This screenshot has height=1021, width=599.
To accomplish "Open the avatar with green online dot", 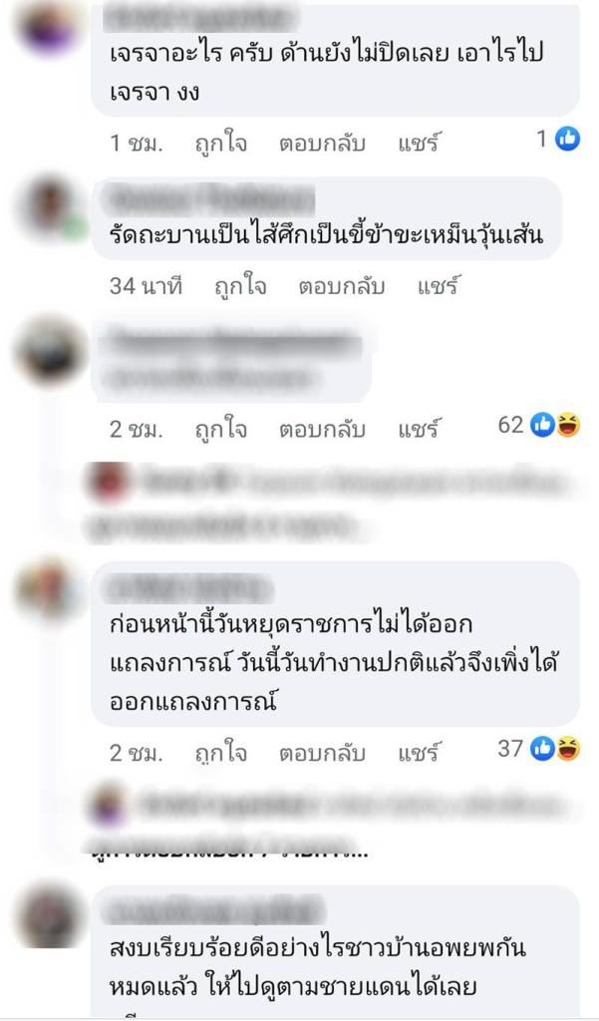I will [51, 207].
